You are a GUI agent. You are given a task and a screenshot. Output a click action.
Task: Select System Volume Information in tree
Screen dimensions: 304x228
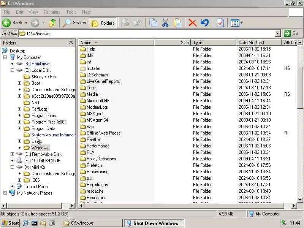53,135
